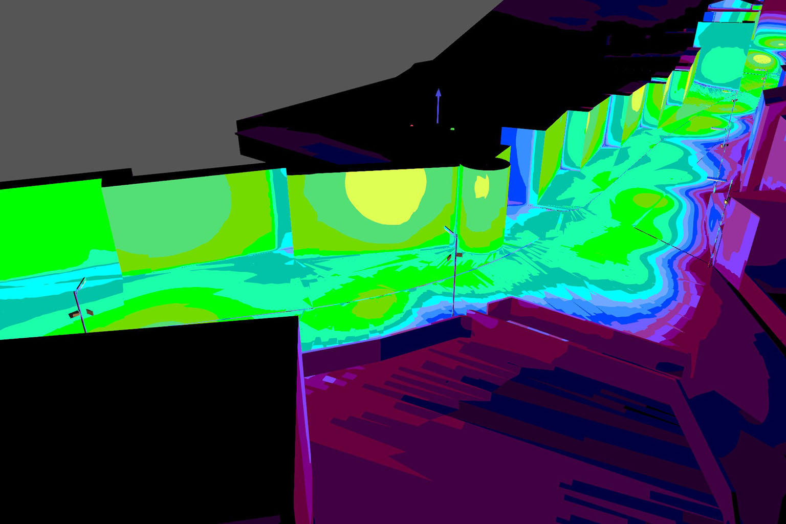Viewport: 786px width, 524px height.
Task: Select the bright green wall panel at far left
Action: pyautogui.click(x=51, y=225)
